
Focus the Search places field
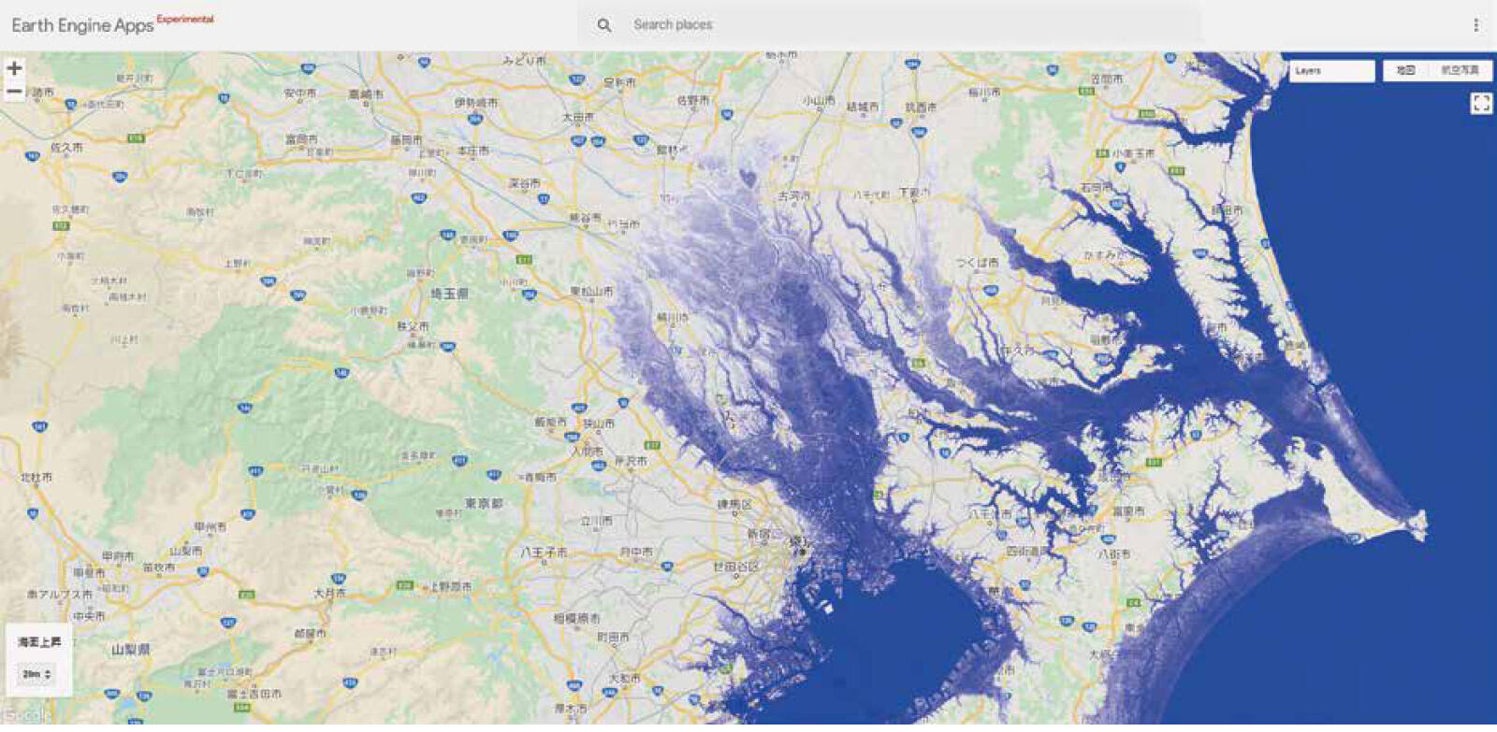pyautogui.click(x=889, y=25)
